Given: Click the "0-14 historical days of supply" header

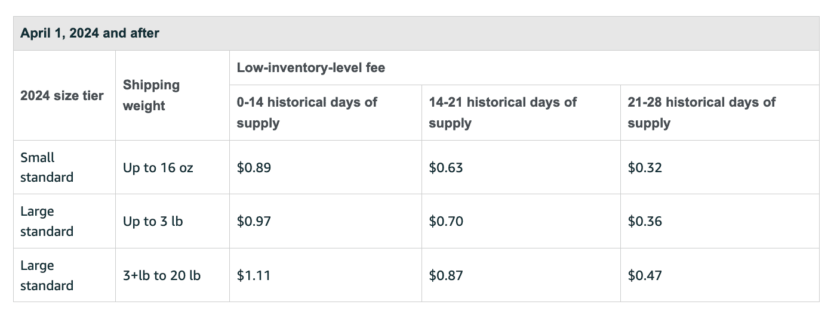Looking at the screenshot, I should pos(307,113).
